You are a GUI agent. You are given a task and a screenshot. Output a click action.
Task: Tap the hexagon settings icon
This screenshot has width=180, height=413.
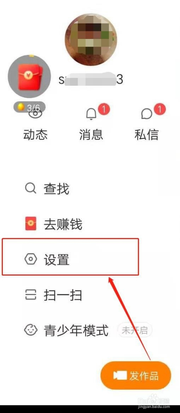pyautogui.click(x=31, y=259)
